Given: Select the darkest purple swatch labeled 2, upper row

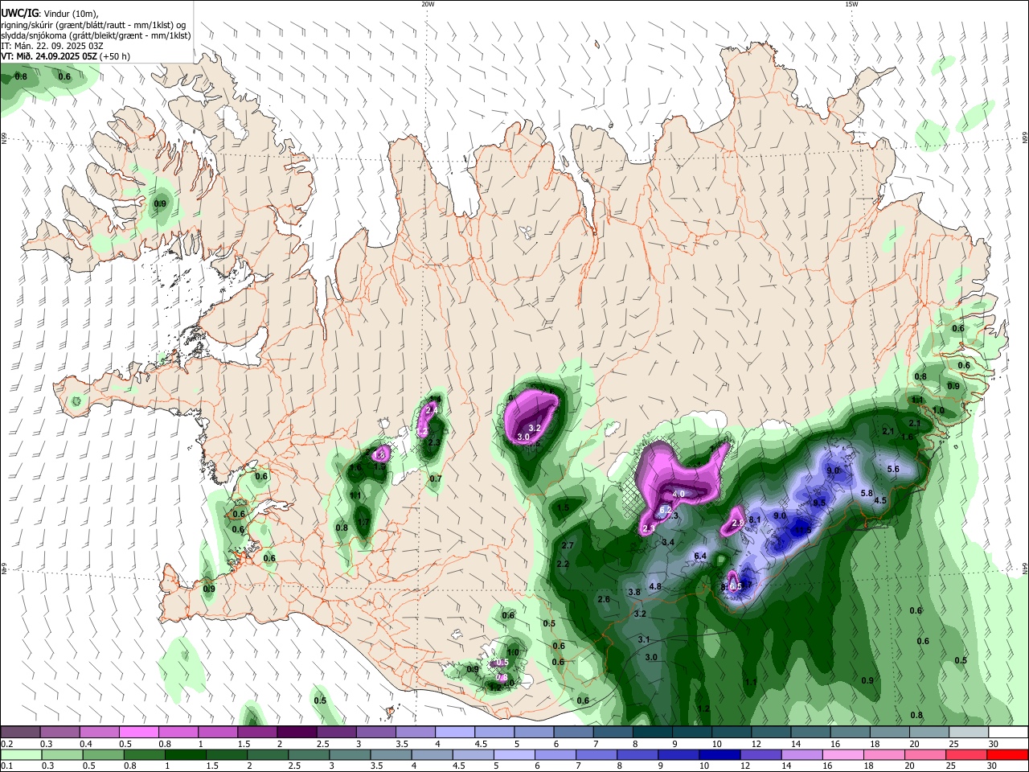Looking at the screenshot, I should (x=297, y=732).
